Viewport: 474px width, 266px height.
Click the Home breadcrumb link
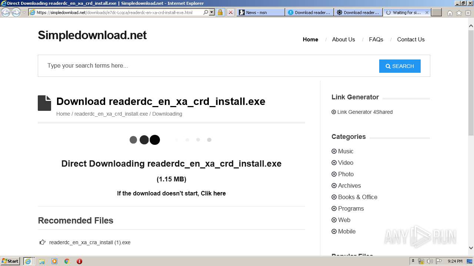(x=63, y=114)
